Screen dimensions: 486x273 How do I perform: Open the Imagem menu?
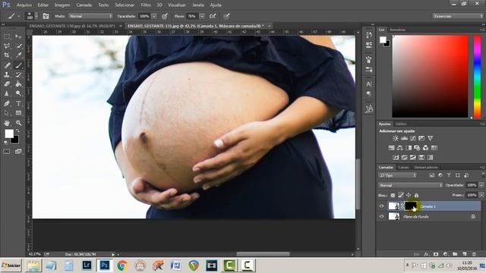62,5
